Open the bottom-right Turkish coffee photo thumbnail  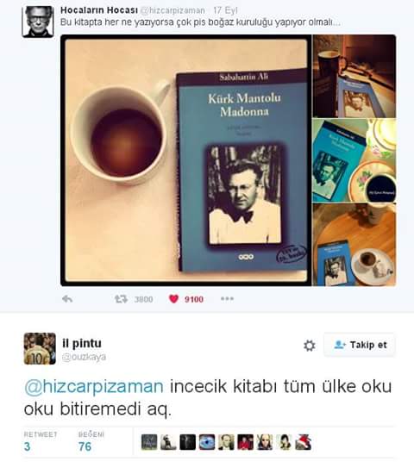pyautogui.click(x=354, y=245)
